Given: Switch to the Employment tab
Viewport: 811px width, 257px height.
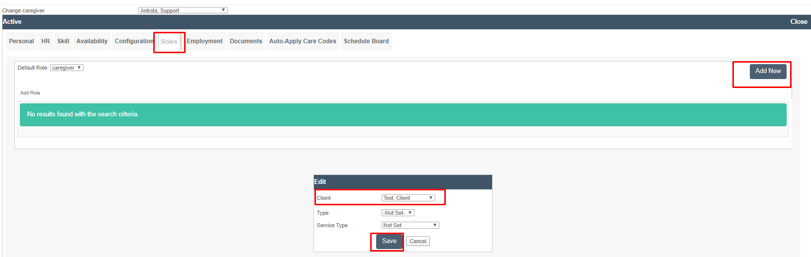Looking at the screenshot, I should click(204, 41).
